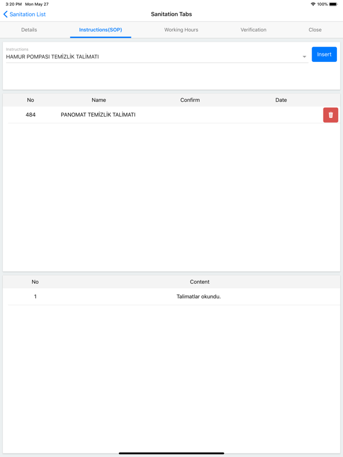Click the Confirm column header
The image size is (343, 457).
click(190, 100)
